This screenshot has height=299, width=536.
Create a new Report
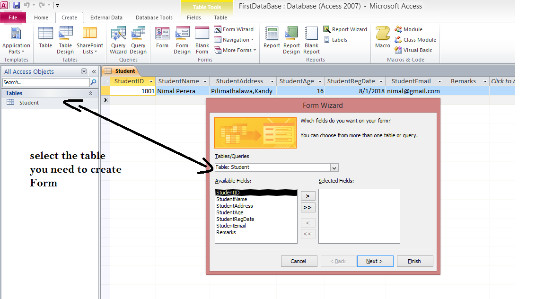click(271, 40)
